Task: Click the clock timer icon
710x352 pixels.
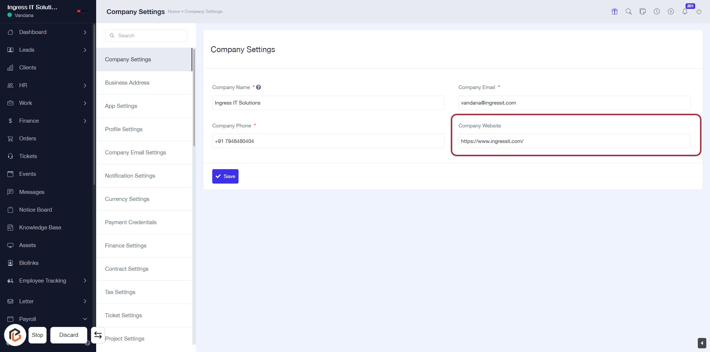Action: tap(657, 11)
